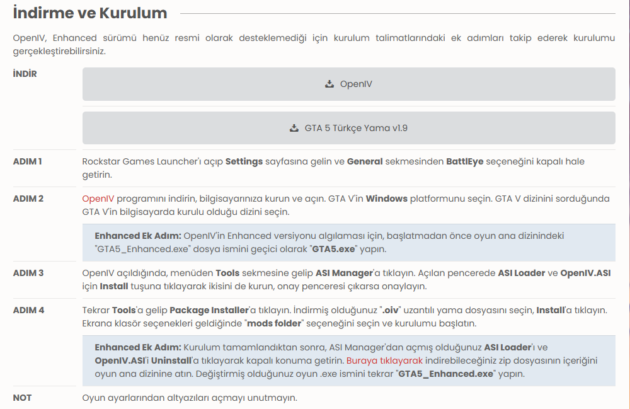Click the 'ADIM 1' label
Image resolution: width=630 pixels, height=409 pixels.
[27, 161]
